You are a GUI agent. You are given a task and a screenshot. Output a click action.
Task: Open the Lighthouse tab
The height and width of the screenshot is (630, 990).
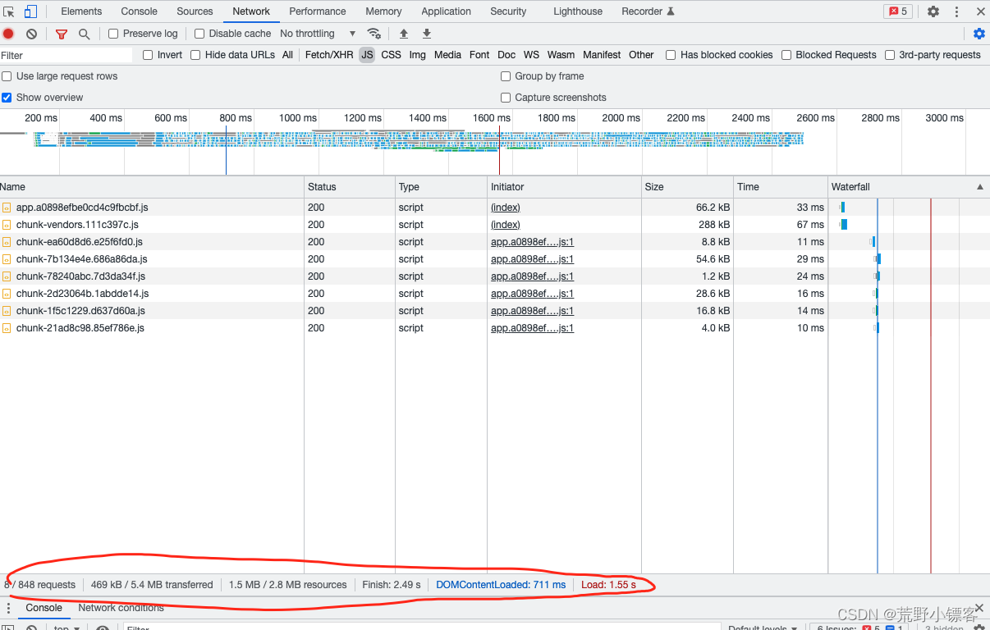(578, 11)
